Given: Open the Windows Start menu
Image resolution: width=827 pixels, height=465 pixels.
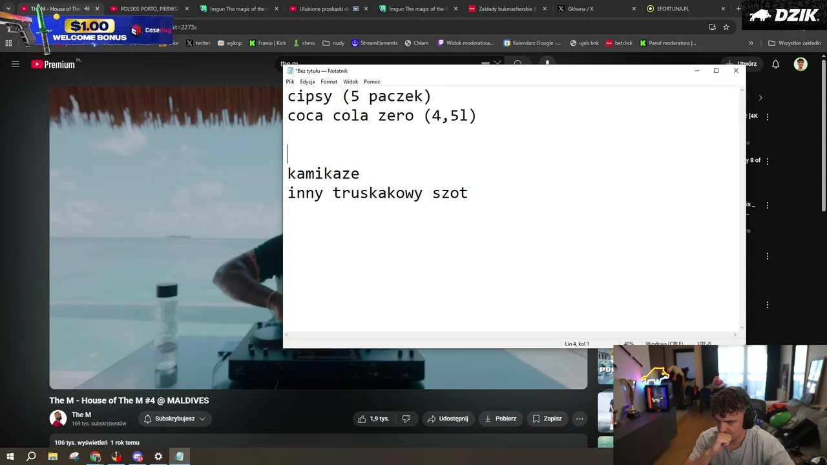Looking at the screenshot, I should point(10,457).
